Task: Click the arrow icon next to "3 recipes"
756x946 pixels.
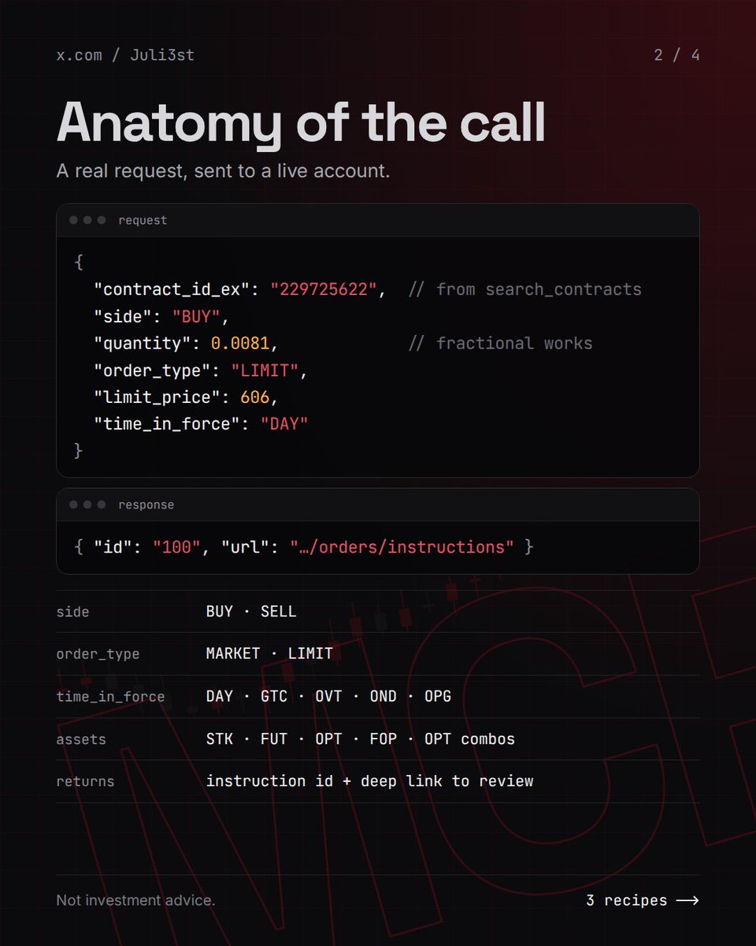Action: click(687, 900)
